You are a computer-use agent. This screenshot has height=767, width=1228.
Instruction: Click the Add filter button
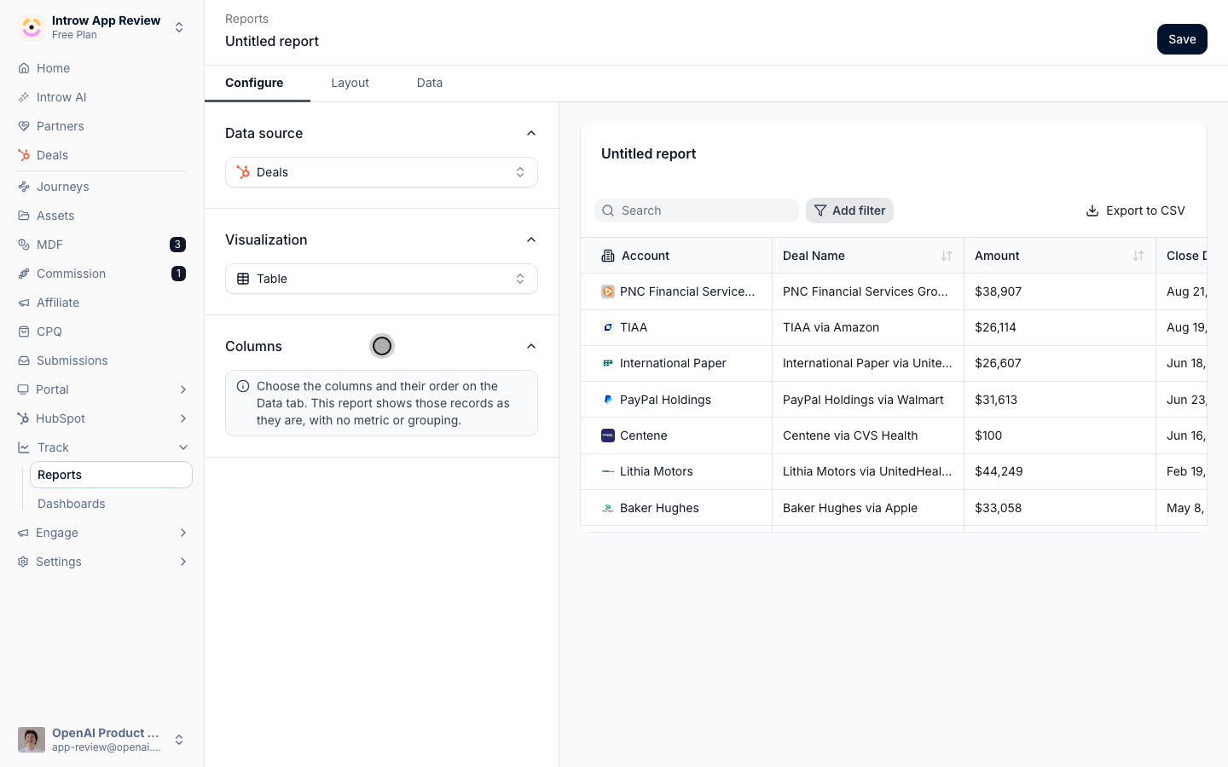click(x=849, y=210)
